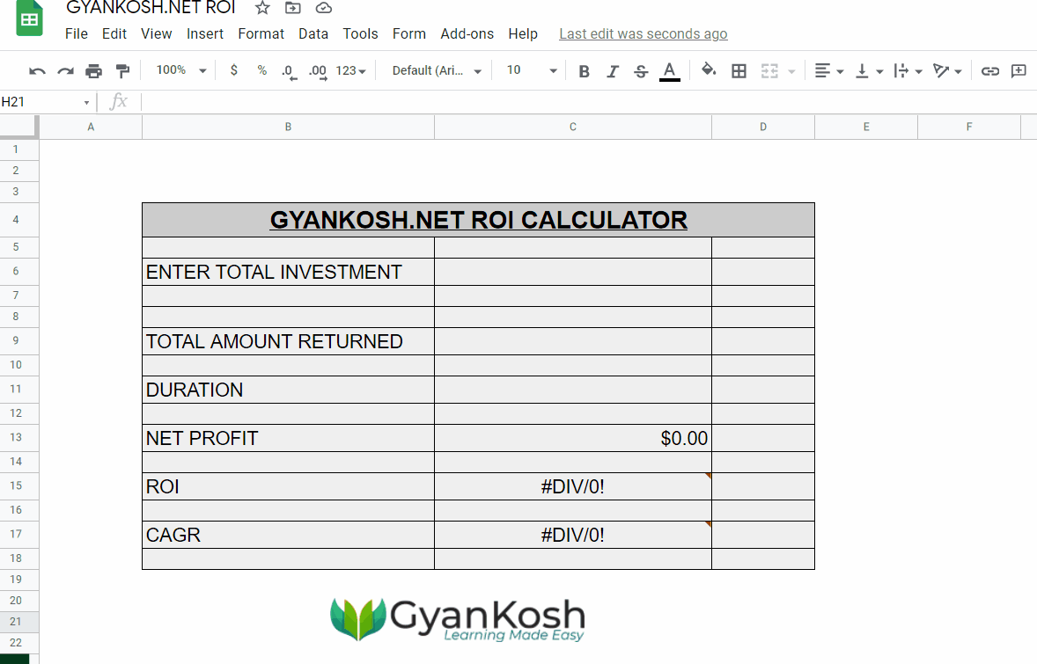Screen dimensions: 1037x664
Task: Open the Format menu
Action: pos(261,33)
